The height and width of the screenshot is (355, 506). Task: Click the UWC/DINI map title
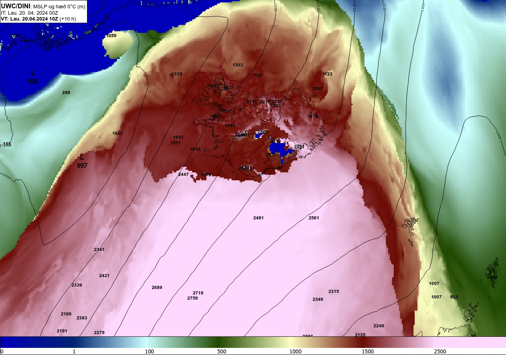coord(43,6)
